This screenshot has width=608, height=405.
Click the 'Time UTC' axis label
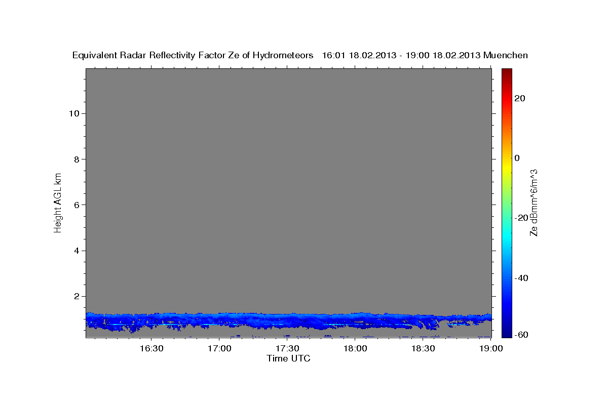point(288,358)
